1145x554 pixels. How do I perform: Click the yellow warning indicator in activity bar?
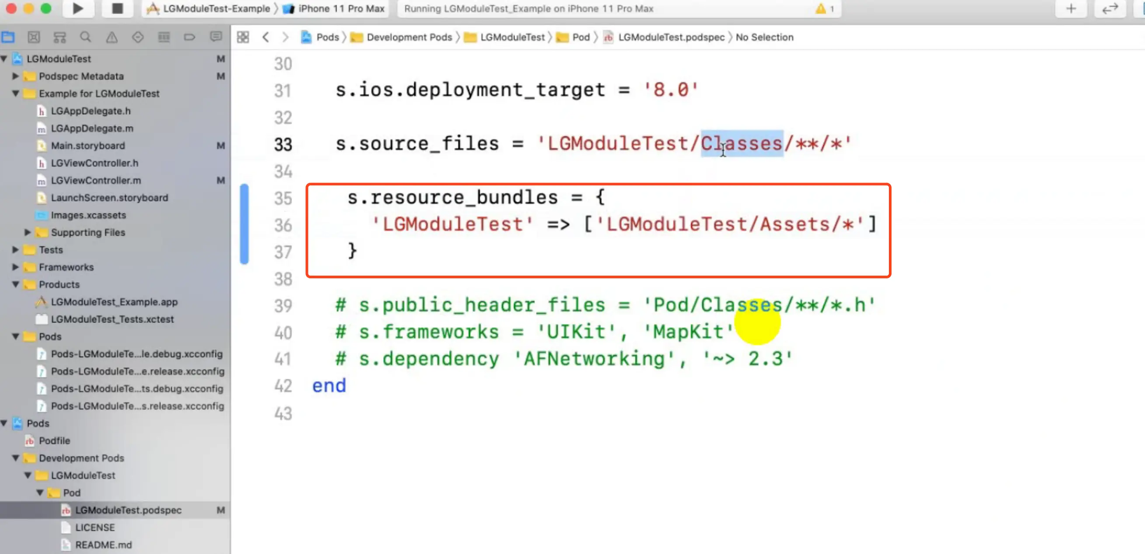[821, 8]
